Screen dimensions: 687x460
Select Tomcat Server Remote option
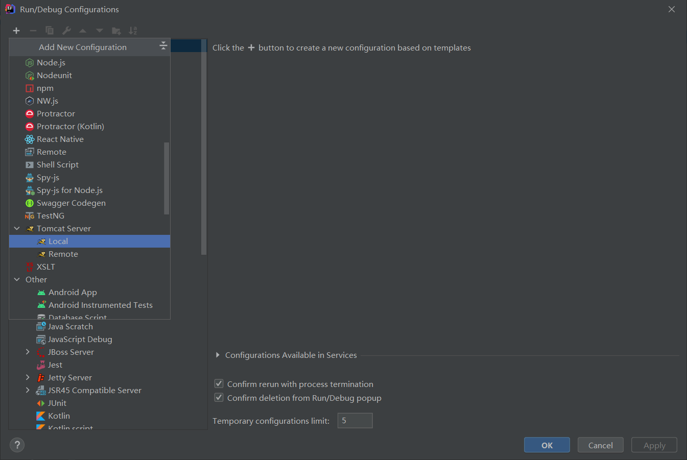[89, 254]
